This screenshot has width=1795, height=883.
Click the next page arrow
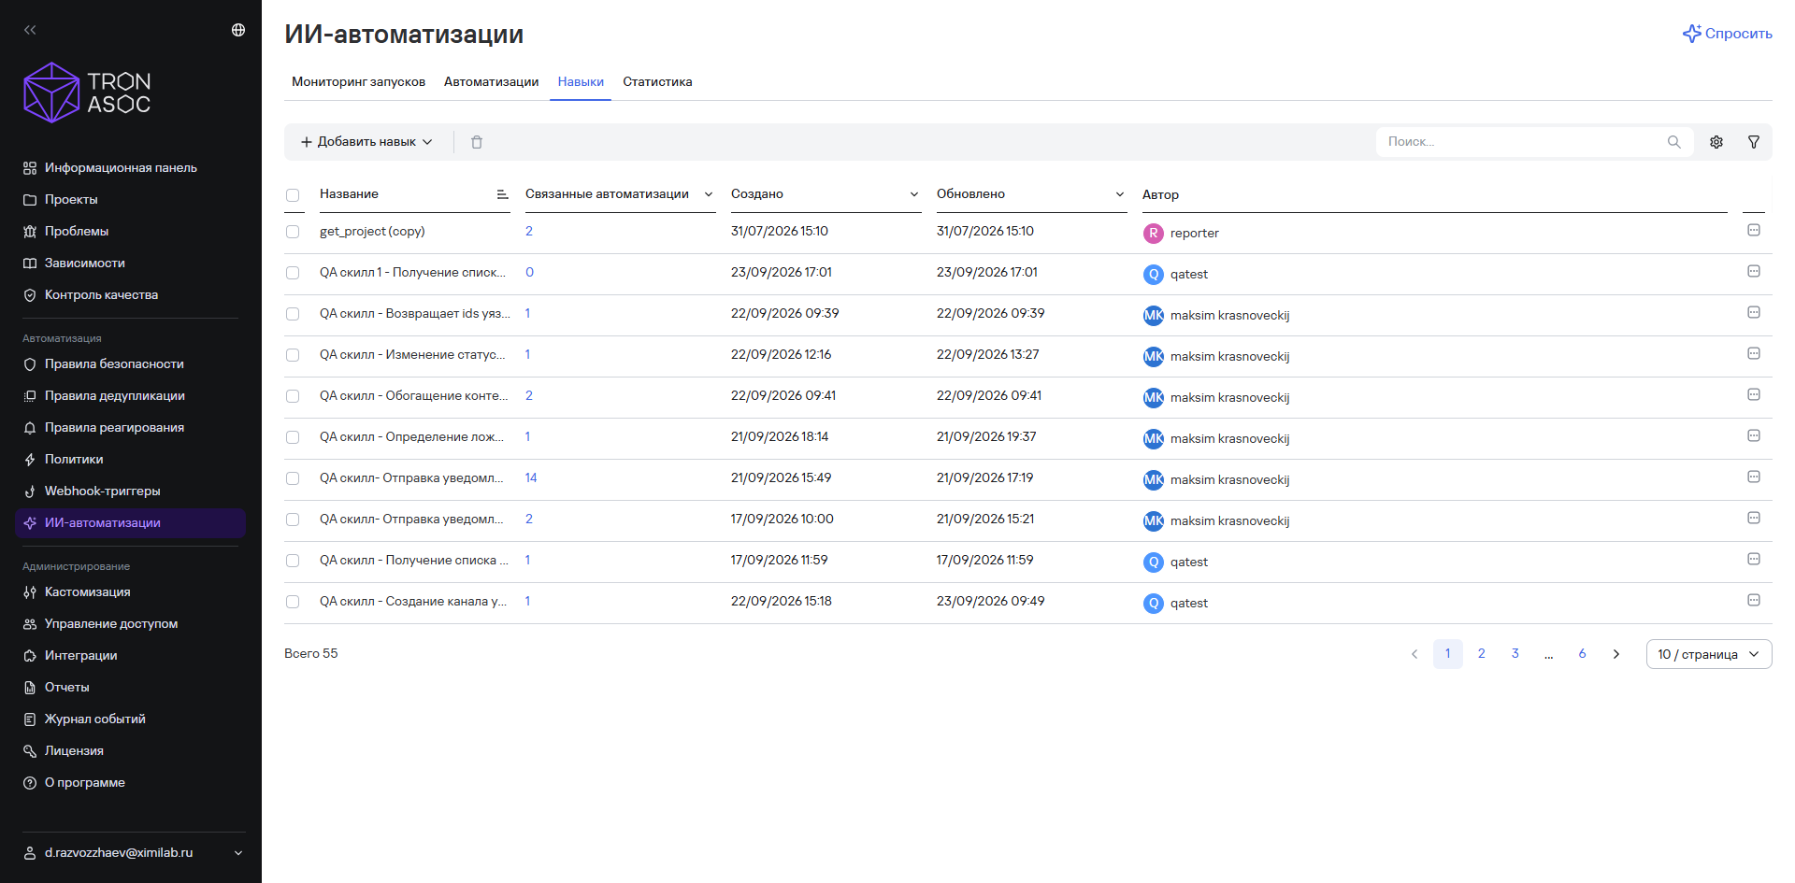click(x=1615, y=654)
